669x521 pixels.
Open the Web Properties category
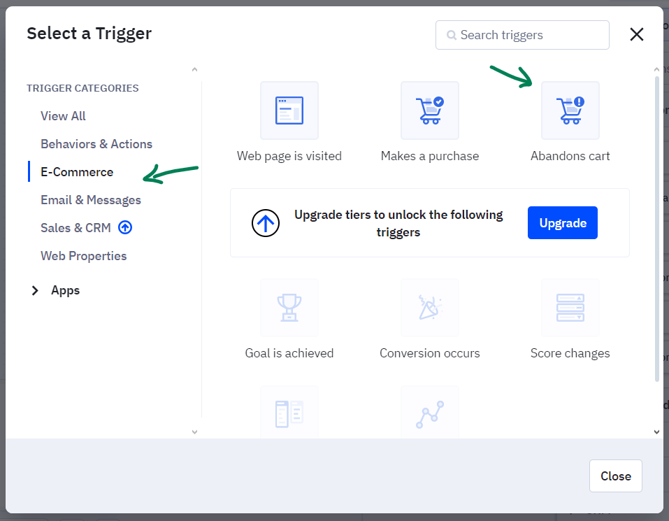click(83, 255)
